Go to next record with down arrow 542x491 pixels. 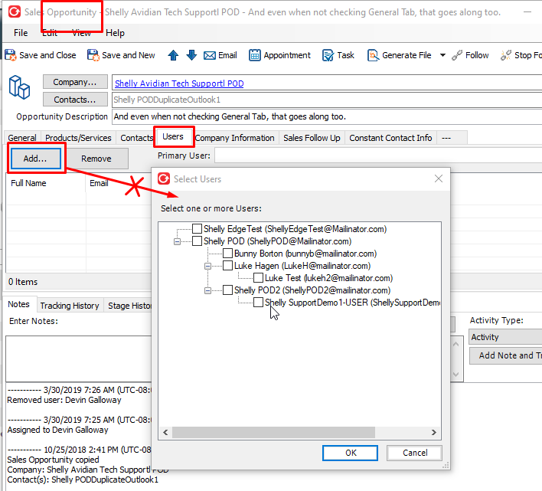pyautogui.click(x=191, y=55)
